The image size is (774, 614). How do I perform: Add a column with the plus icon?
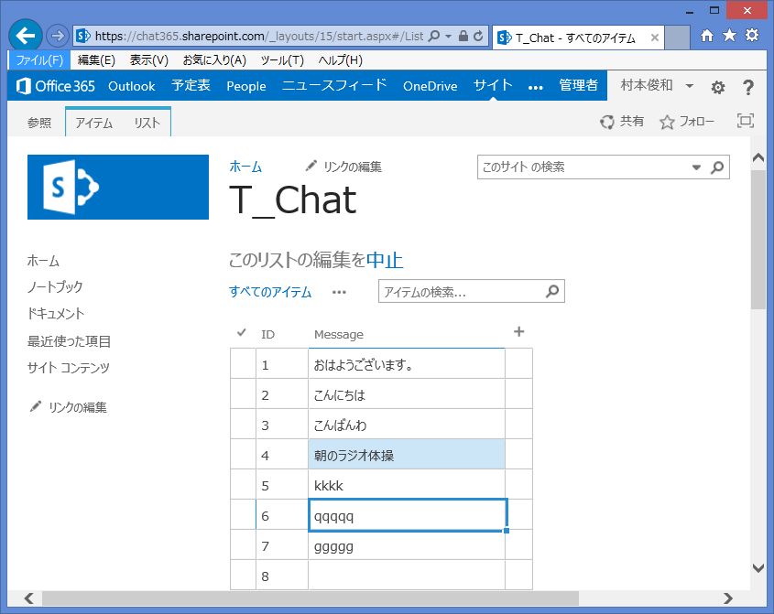pyautogui.click(x=518, y=332)
